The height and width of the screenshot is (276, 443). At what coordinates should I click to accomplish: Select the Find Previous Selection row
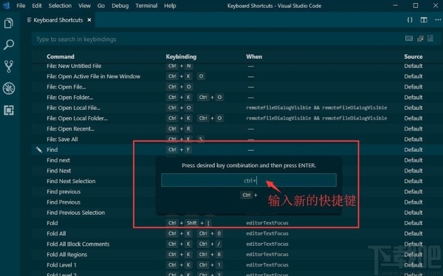coord(237,212)
